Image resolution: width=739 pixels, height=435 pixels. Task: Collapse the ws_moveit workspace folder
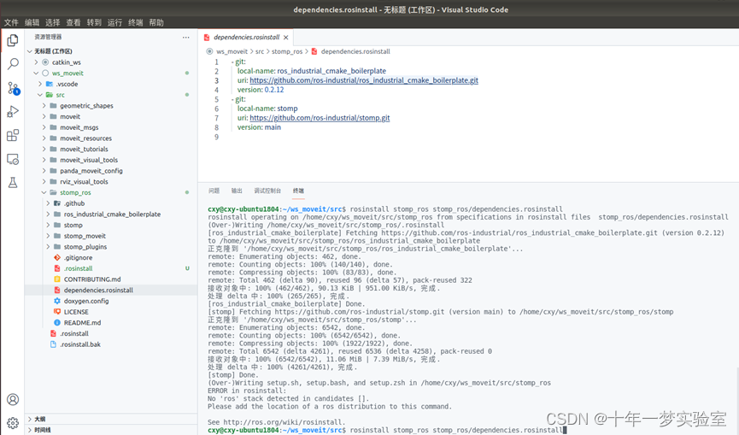click(x=36, y=73)
